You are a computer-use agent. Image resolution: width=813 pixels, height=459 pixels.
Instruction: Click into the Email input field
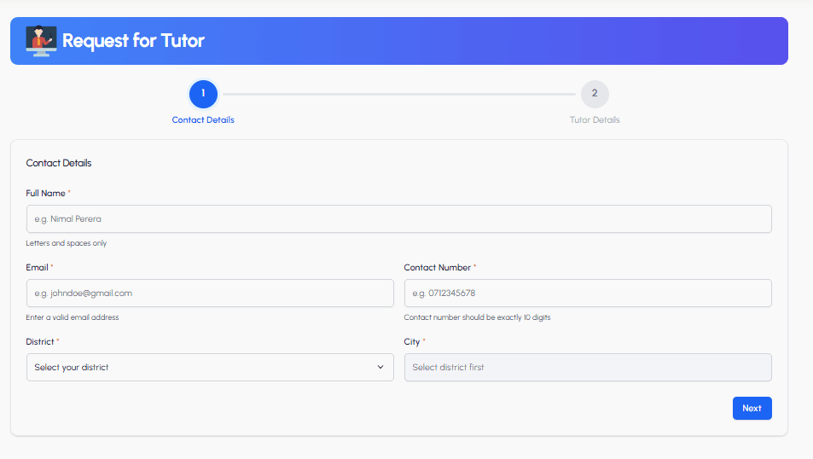point(210,293)
